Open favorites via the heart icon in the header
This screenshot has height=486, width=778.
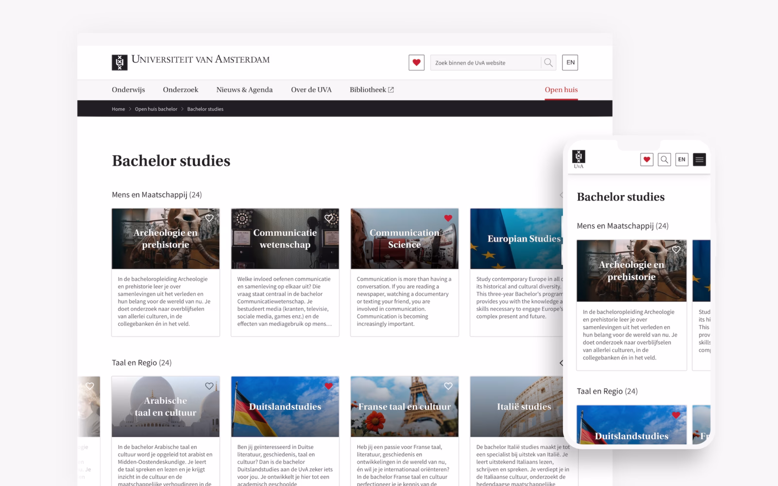tap(416, 62)
